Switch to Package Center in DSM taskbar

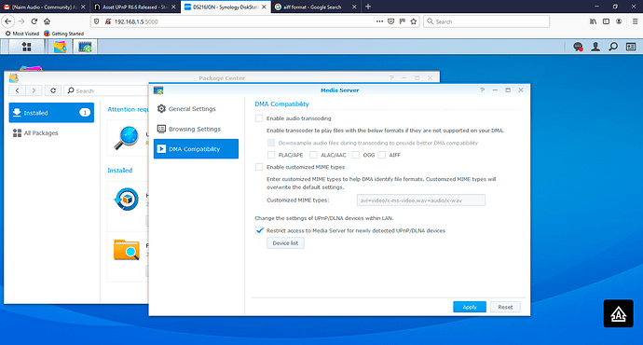[61, 47]
